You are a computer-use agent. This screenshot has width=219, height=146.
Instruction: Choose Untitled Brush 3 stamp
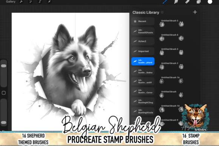171,52
